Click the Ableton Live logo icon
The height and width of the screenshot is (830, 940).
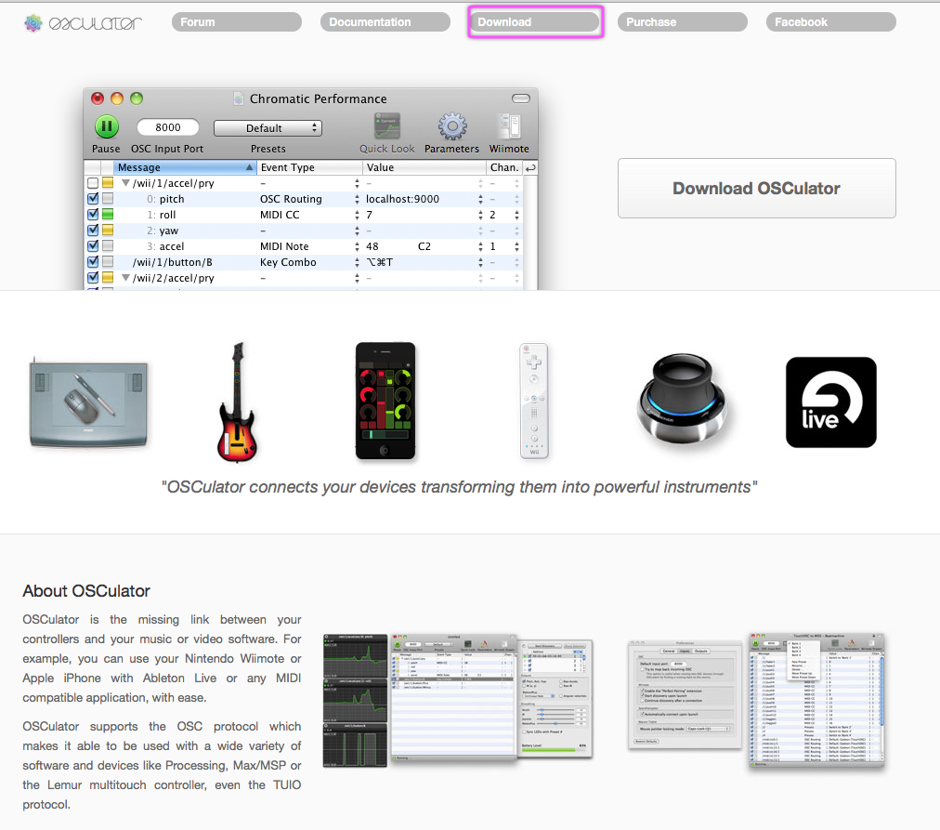click(x=830, y=402)
